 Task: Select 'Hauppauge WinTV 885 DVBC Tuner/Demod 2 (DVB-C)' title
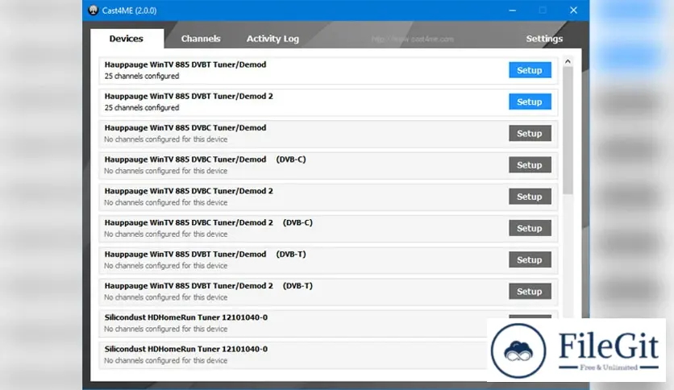tap(209, 222)
